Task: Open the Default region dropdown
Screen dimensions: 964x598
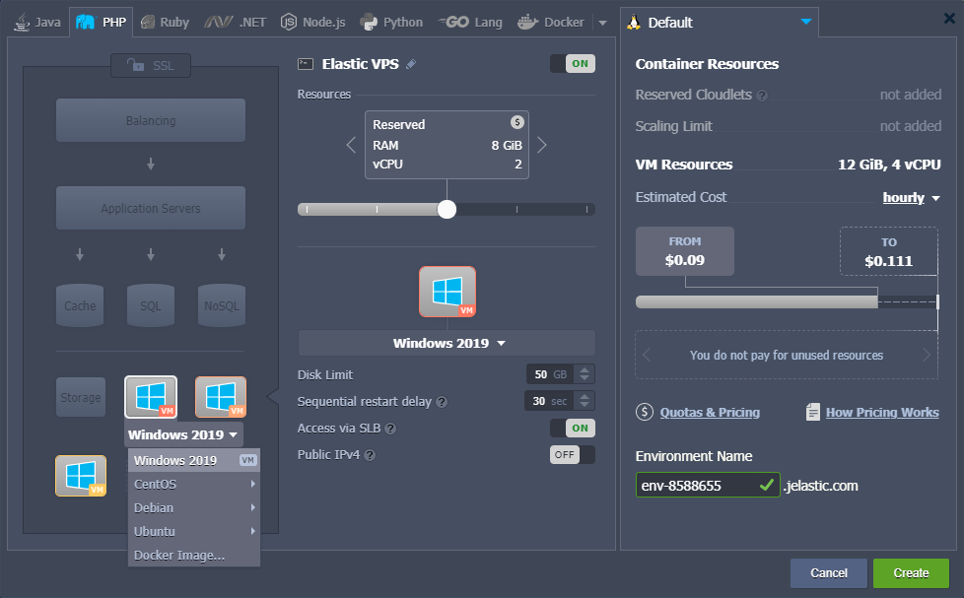Action: click(720, 23)
